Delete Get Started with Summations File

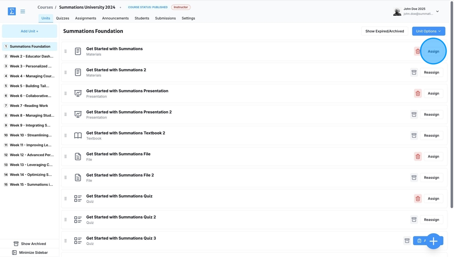click(418, 156)
